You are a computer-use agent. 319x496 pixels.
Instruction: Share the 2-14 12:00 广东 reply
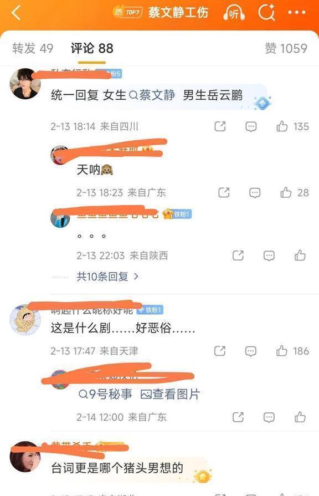[238, 417]
